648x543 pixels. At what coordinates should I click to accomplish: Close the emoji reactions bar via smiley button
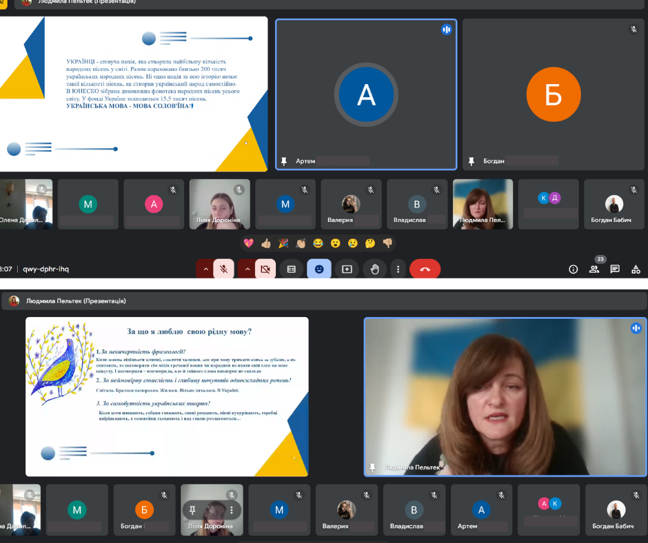(319, 269)
